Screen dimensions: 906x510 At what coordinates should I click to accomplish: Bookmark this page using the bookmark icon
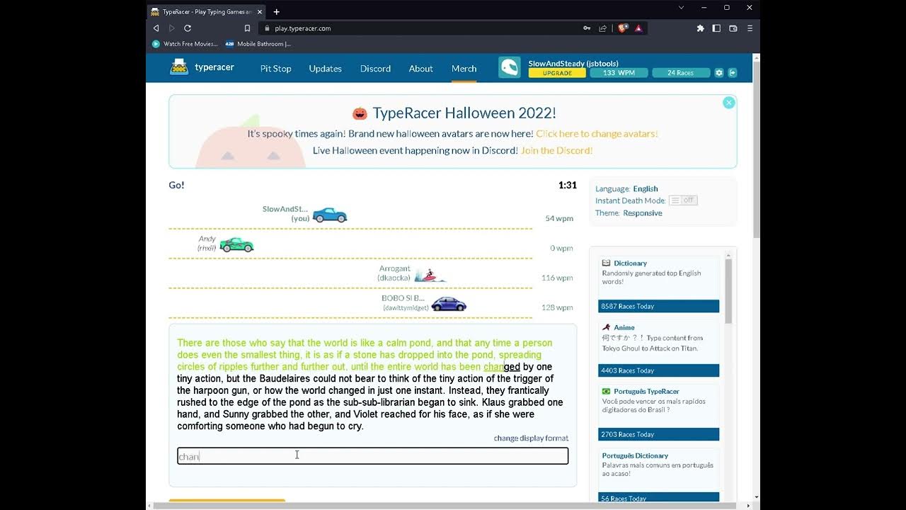(x=247, y=28)
